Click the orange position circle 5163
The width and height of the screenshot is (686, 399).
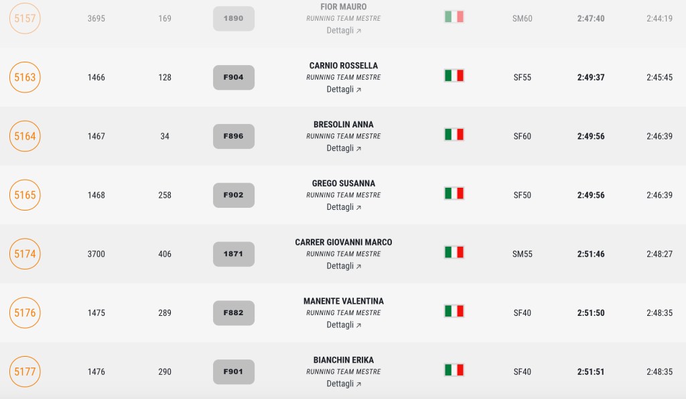(x=25, y=77)
